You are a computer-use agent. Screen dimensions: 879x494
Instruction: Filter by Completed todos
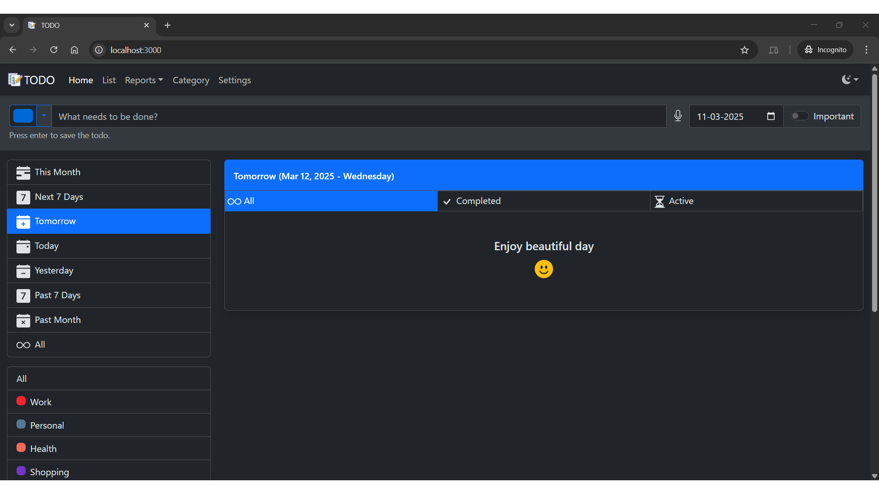[x=543, y=201]
